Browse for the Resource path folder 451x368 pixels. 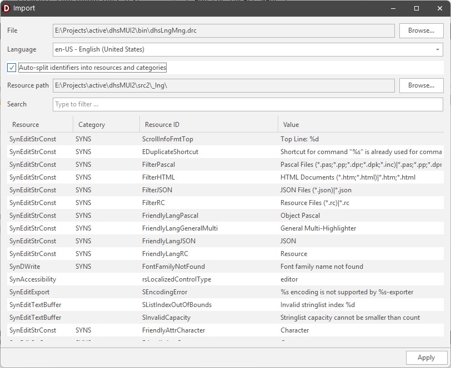point(421,85)
